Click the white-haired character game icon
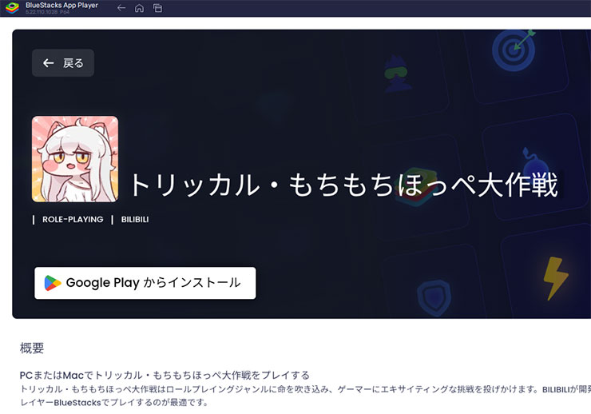Viewport: 591px width, 414px height. point(75,159)
